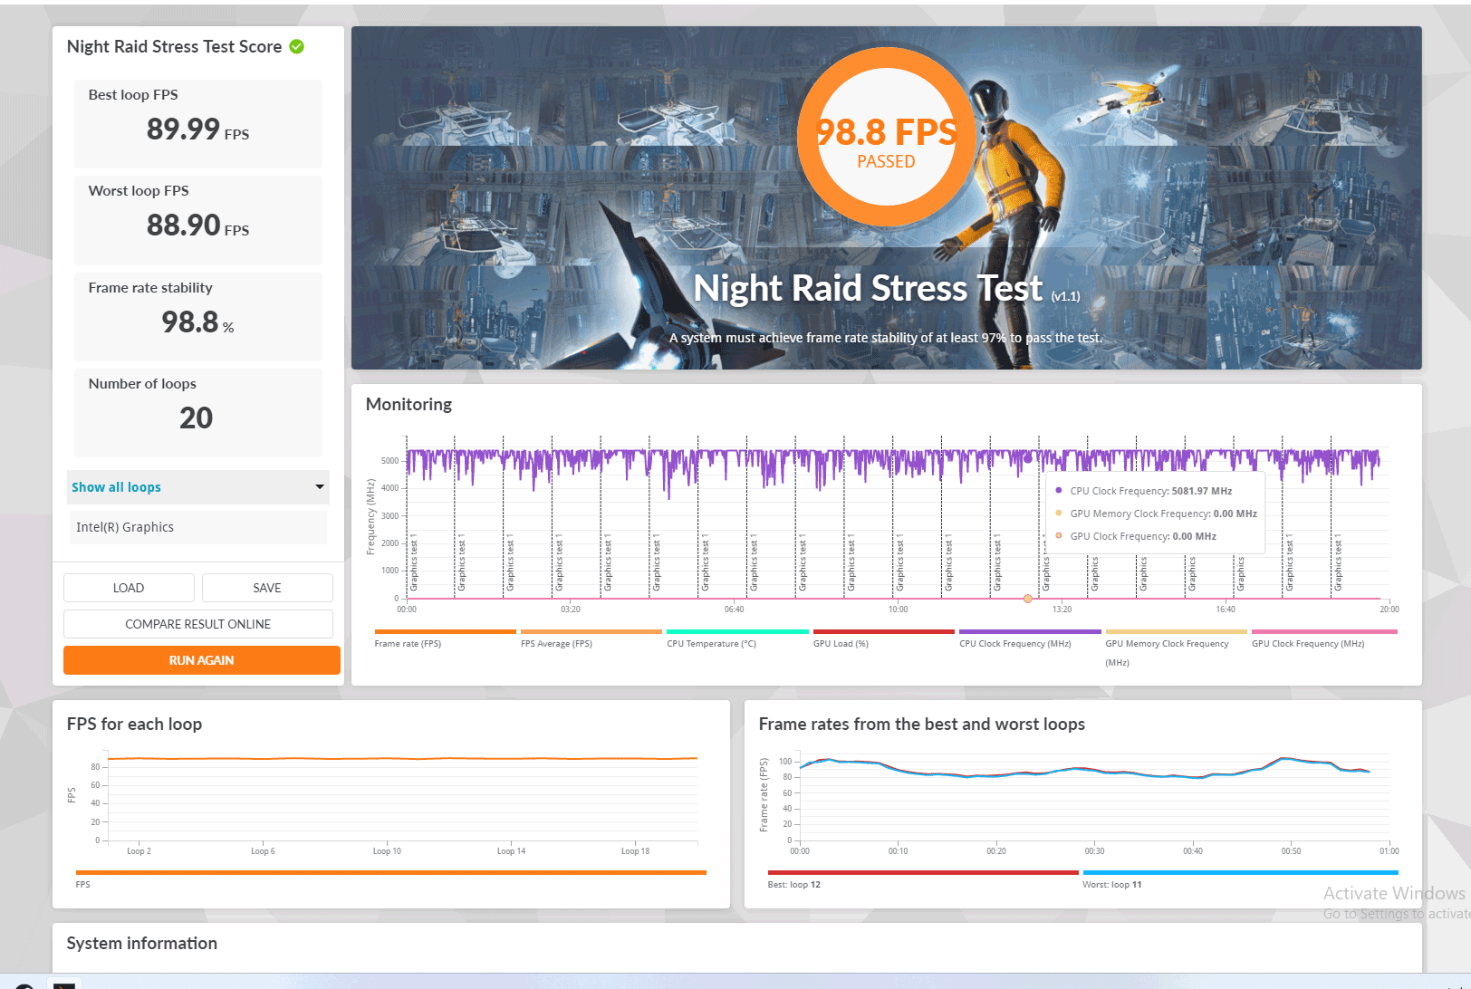Click the Night Raid Stress Test banner title

point(868,289)
